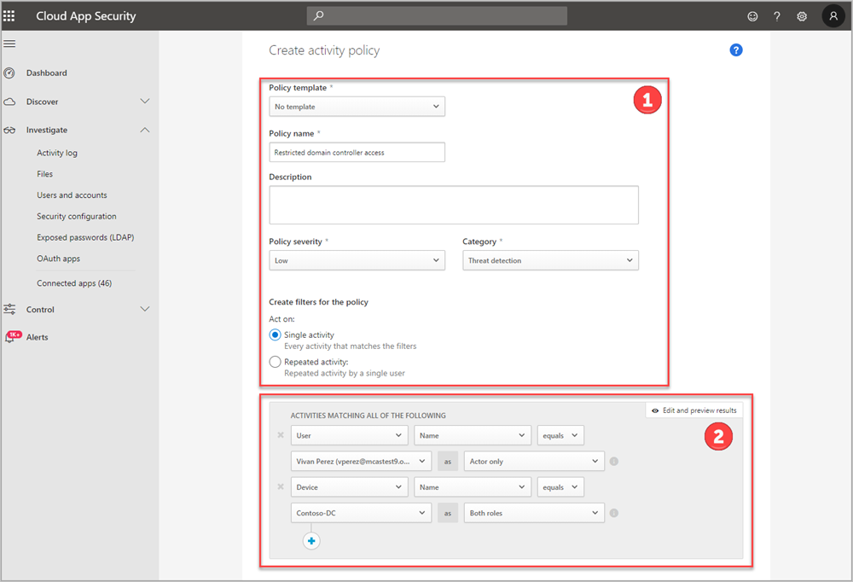
Task: Click the hamburger menu above Dashboard
Action: click(x=9, y=43)
